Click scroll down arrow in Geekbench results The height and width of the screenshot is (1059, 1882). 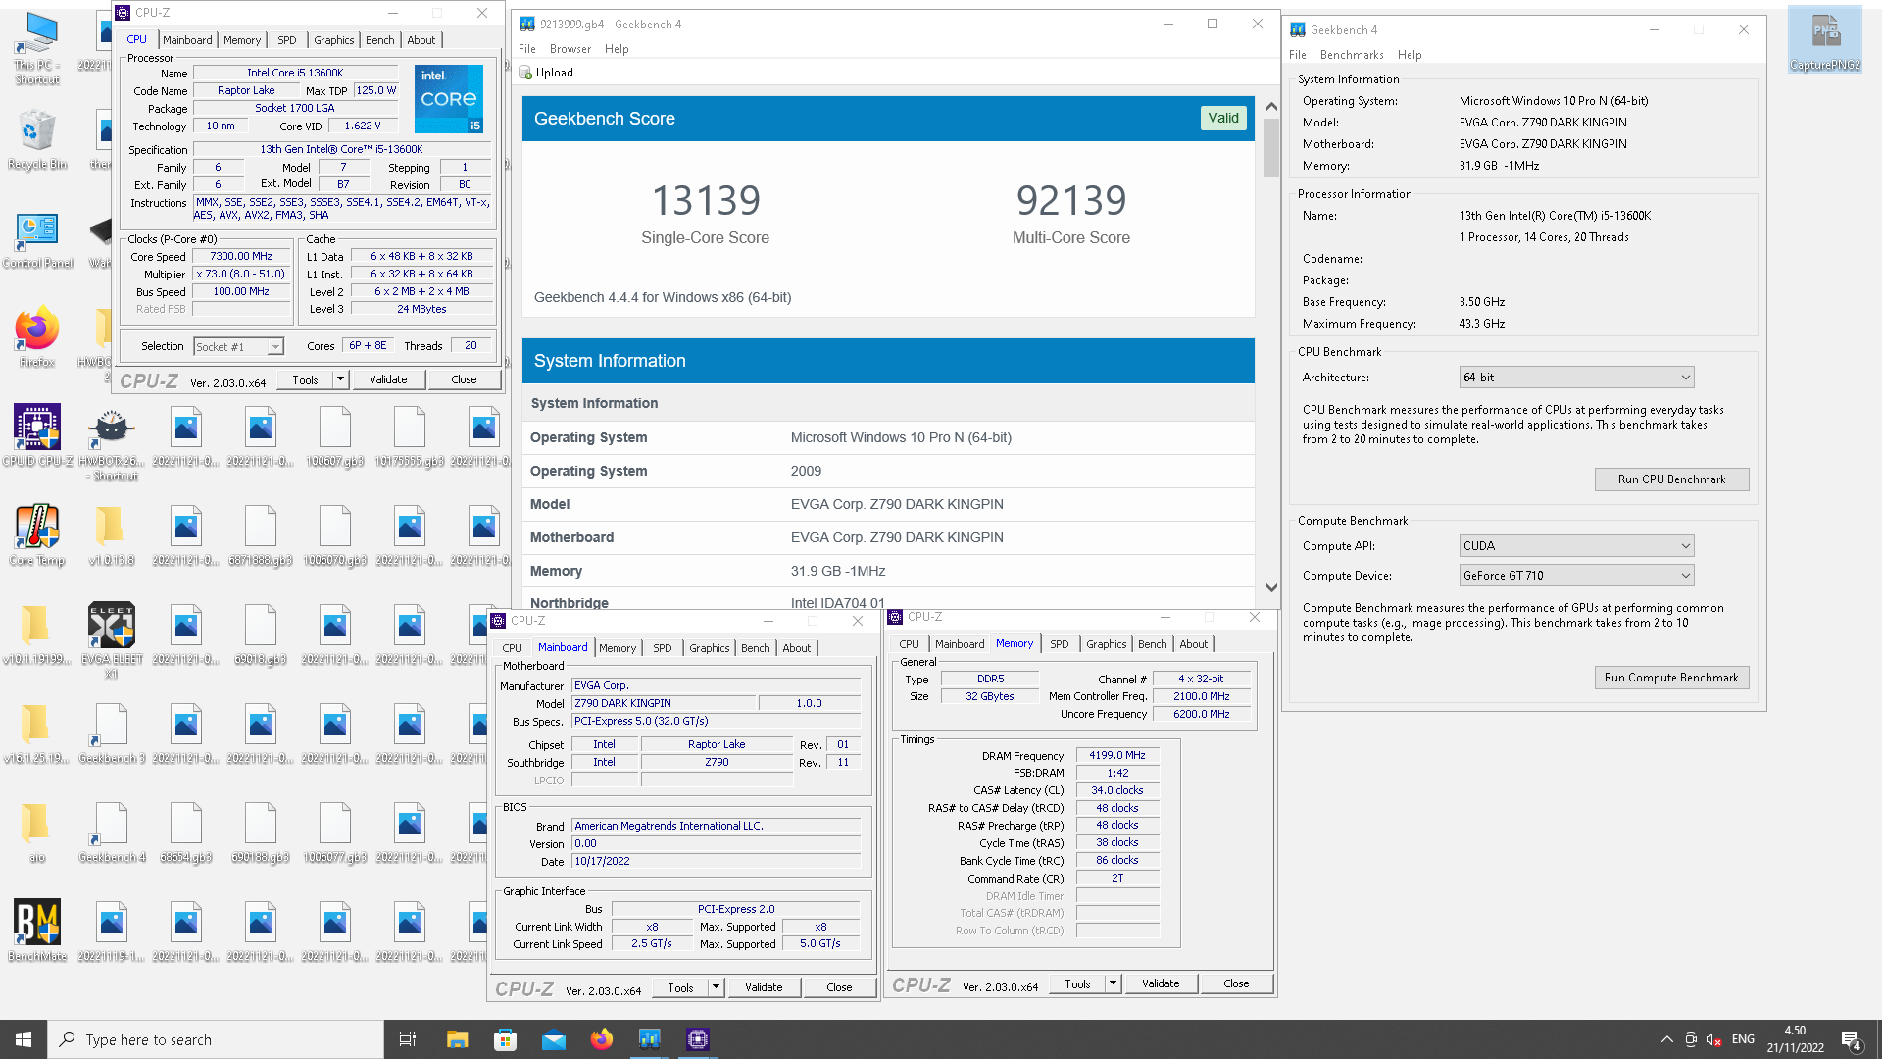click(1271, 588)
